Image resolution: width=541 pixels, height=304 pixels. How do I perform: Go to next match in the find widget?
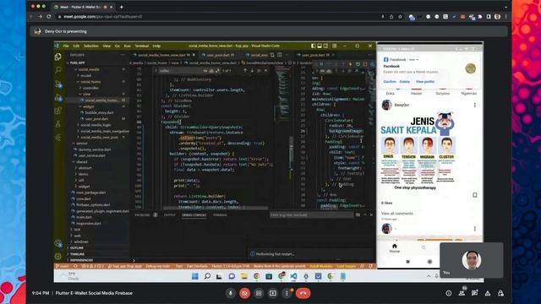(x=252, y=71)
